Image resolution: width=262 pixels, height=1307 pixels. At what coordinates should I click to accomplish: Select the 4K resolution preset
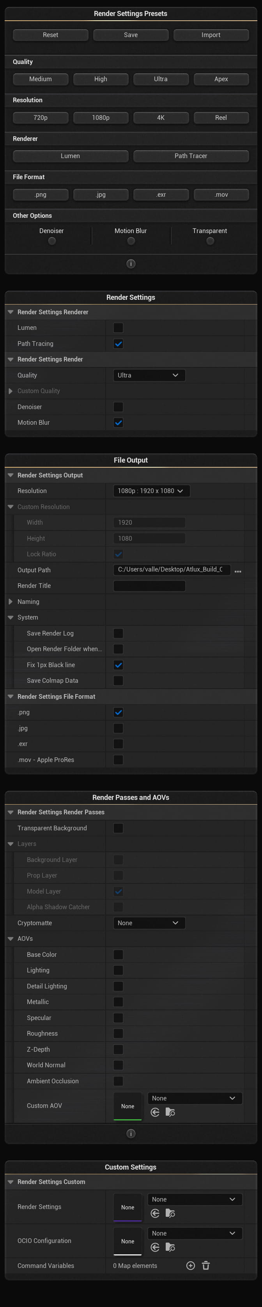[161, 117]
